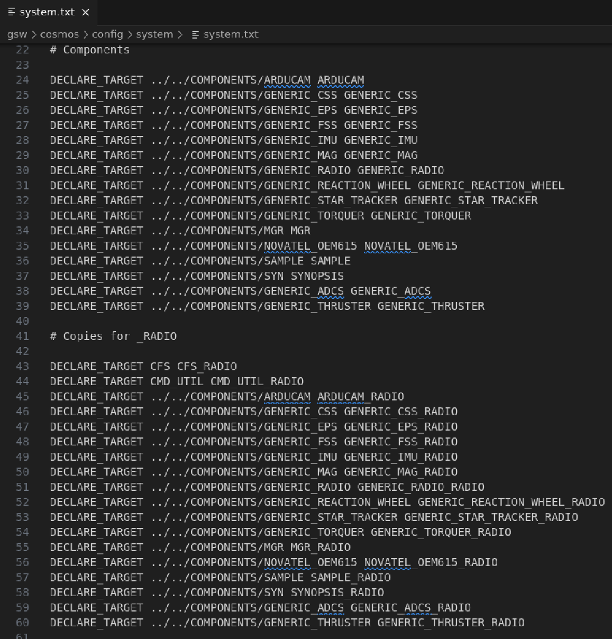This screenshot has width=612, height=639.
Task: Click GENERIC_CSS_RADIO on line 46
Action: coord(401,412)
